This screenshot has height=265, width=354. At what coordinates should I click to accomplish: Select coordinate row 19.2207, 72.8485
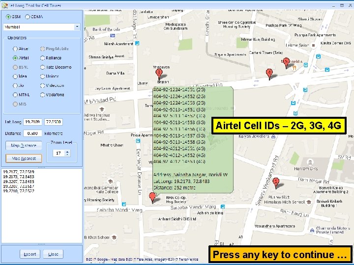pyautogui.click(x=19, y=182)
